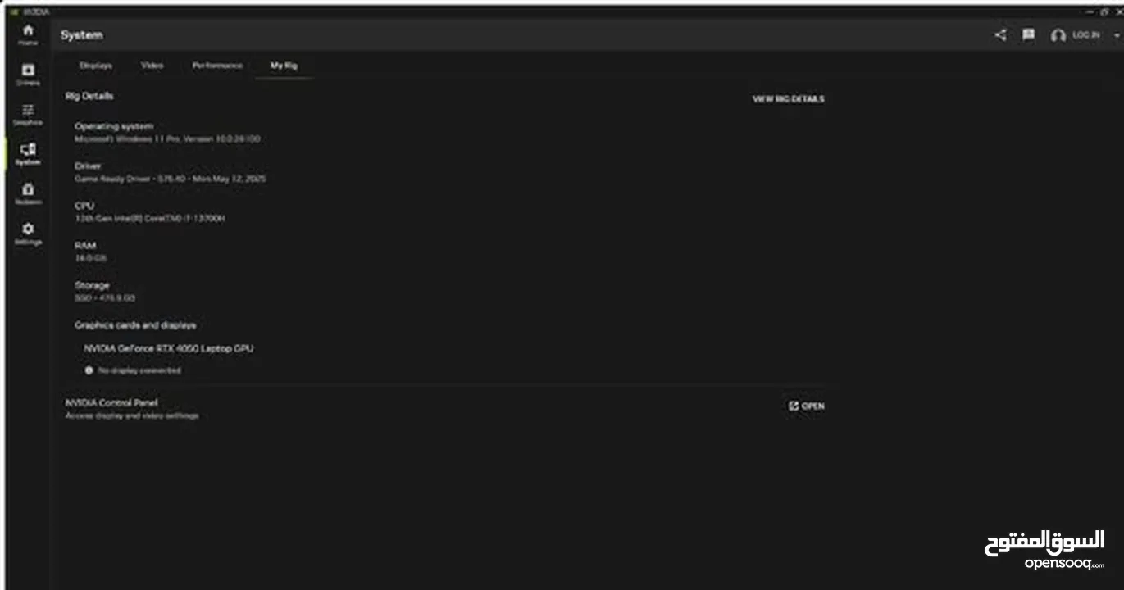Open the notifications/feedback icon in header
1124x590 pixels.
click(1028, 35)
